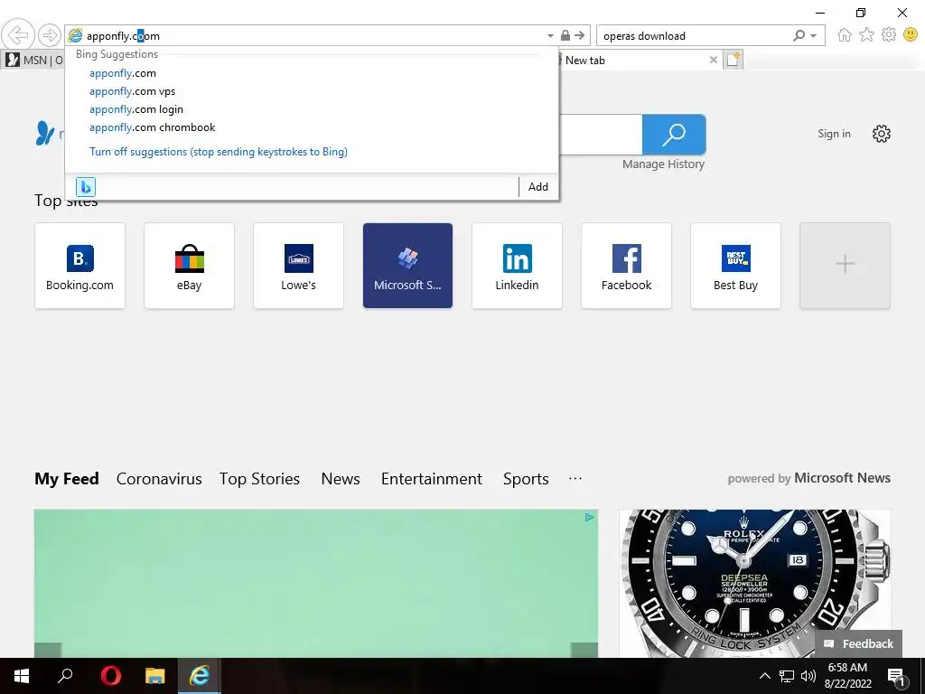
Task: Click the browser Back arrow button
Action: (x=18, y=35)
